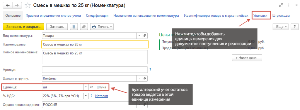Open the reports list icon next to Записать
This screenshot has width=300, height=110.
click(x=74, y=27)
